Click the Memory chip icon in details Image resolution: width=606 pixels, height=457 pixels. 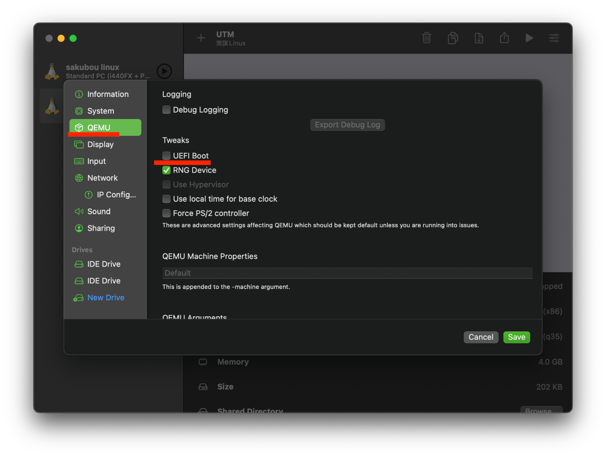(203, 362)
